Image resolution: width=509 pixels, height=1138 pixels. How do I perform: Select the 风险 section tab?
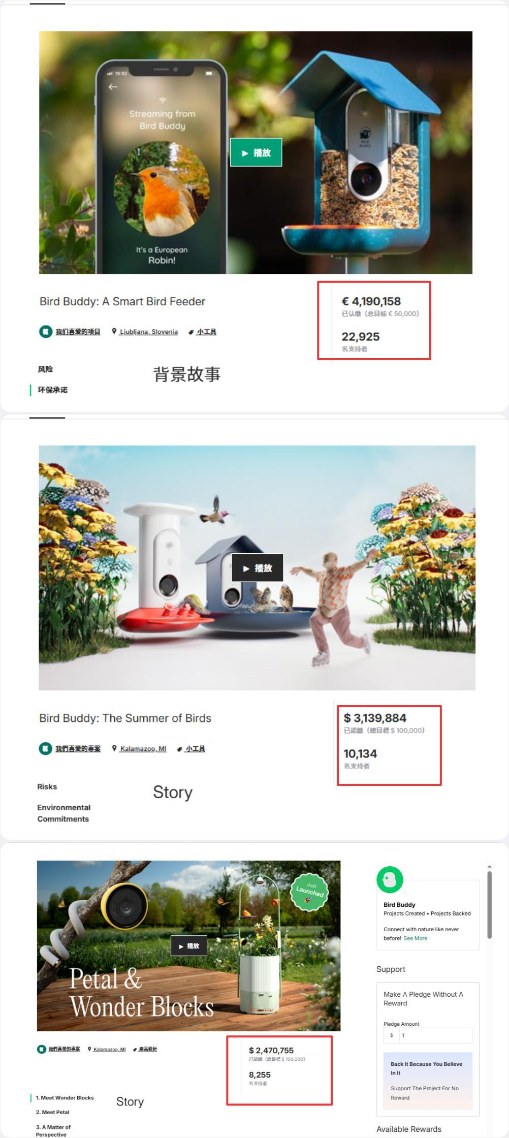[45, 369]
